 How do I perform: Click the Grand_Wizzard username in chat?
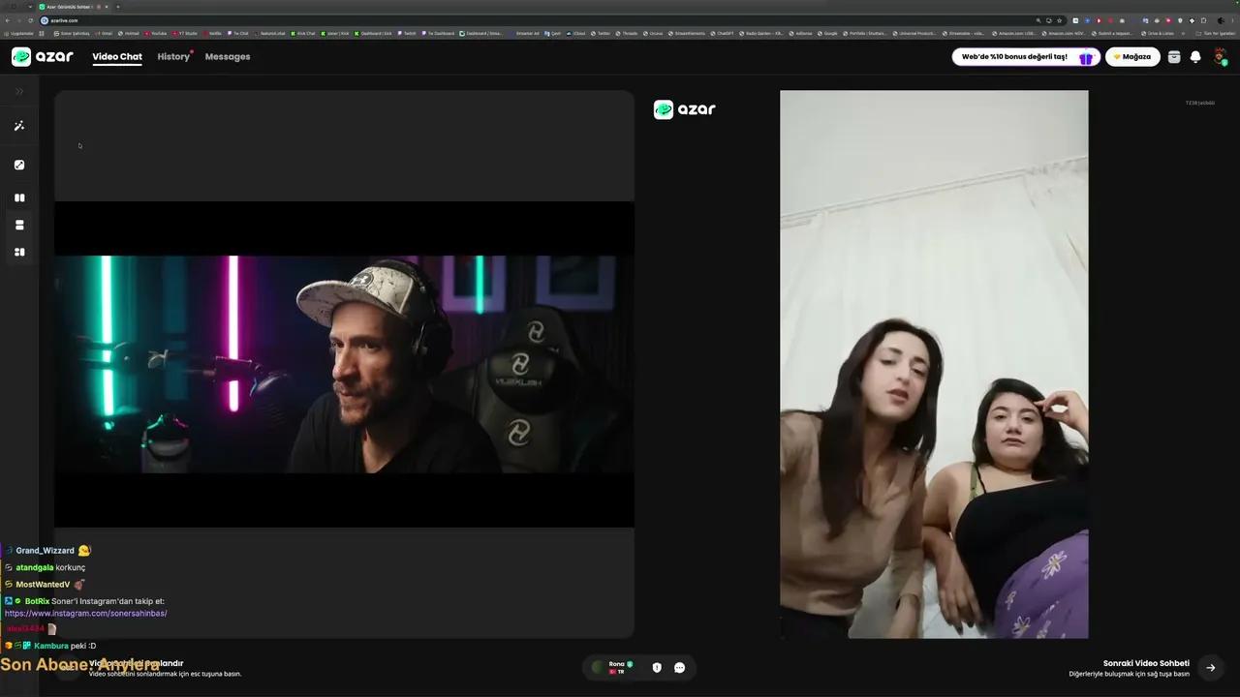pos(45,551)
